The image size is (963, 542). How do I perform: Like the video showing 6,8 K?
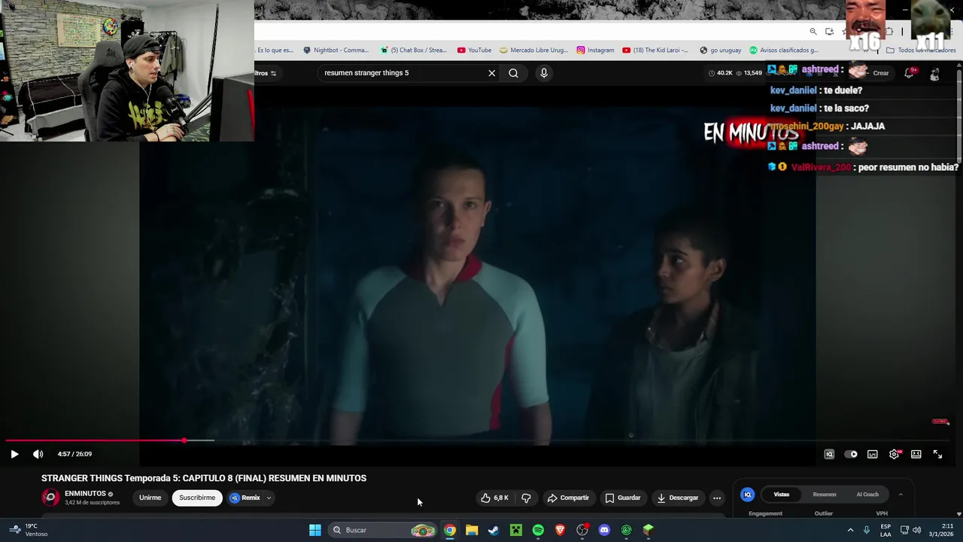[x=494, y=498]
